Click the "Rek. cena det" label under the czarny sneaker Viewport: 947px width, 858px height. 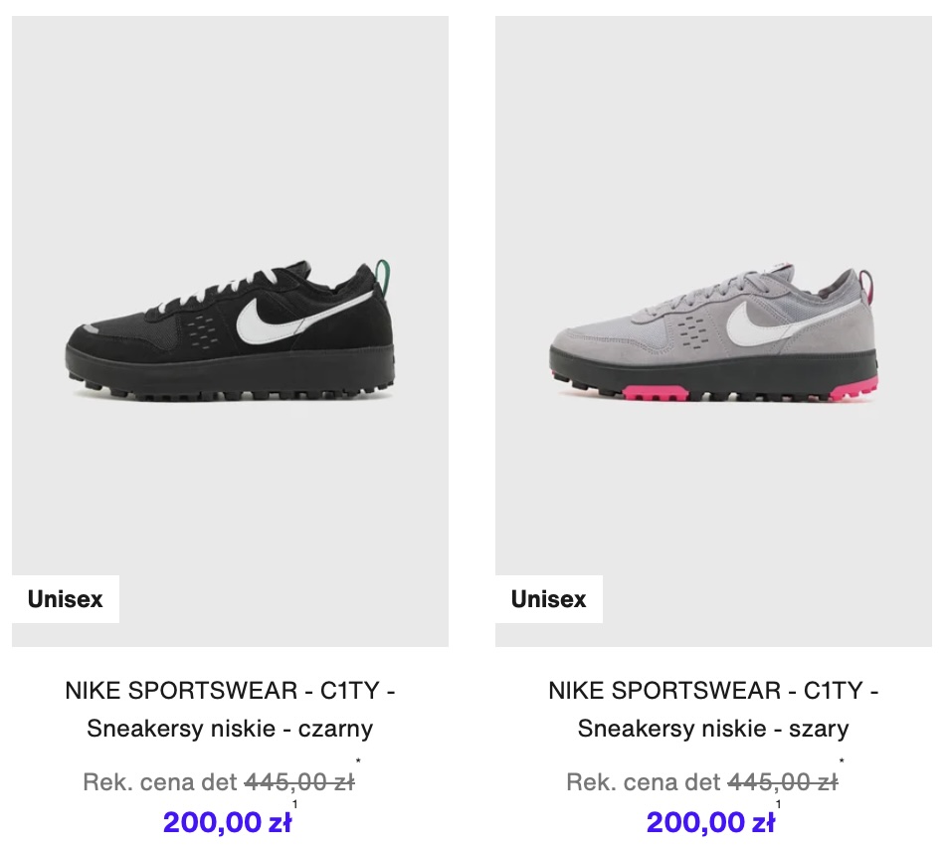(160, 782)
